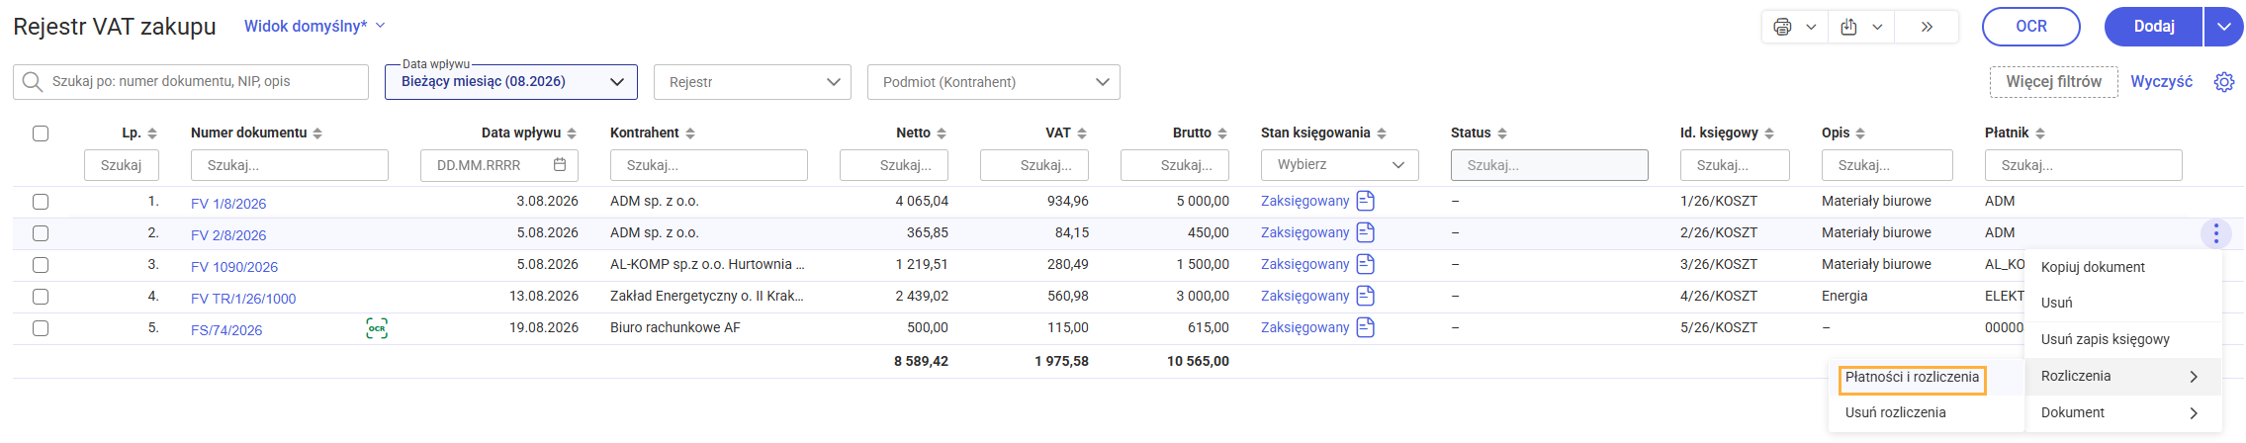Expand the Podmiot (Kontrahent) dropdown
Screen dimensions: 2246x443
point(994,82)
